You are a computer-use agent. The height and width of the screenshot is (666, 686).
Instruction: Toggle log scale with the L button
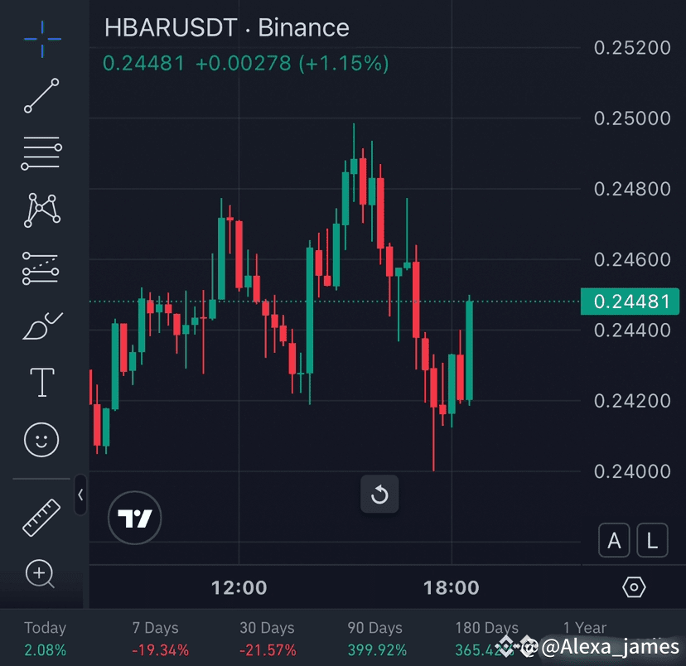[x=652, y=540]
